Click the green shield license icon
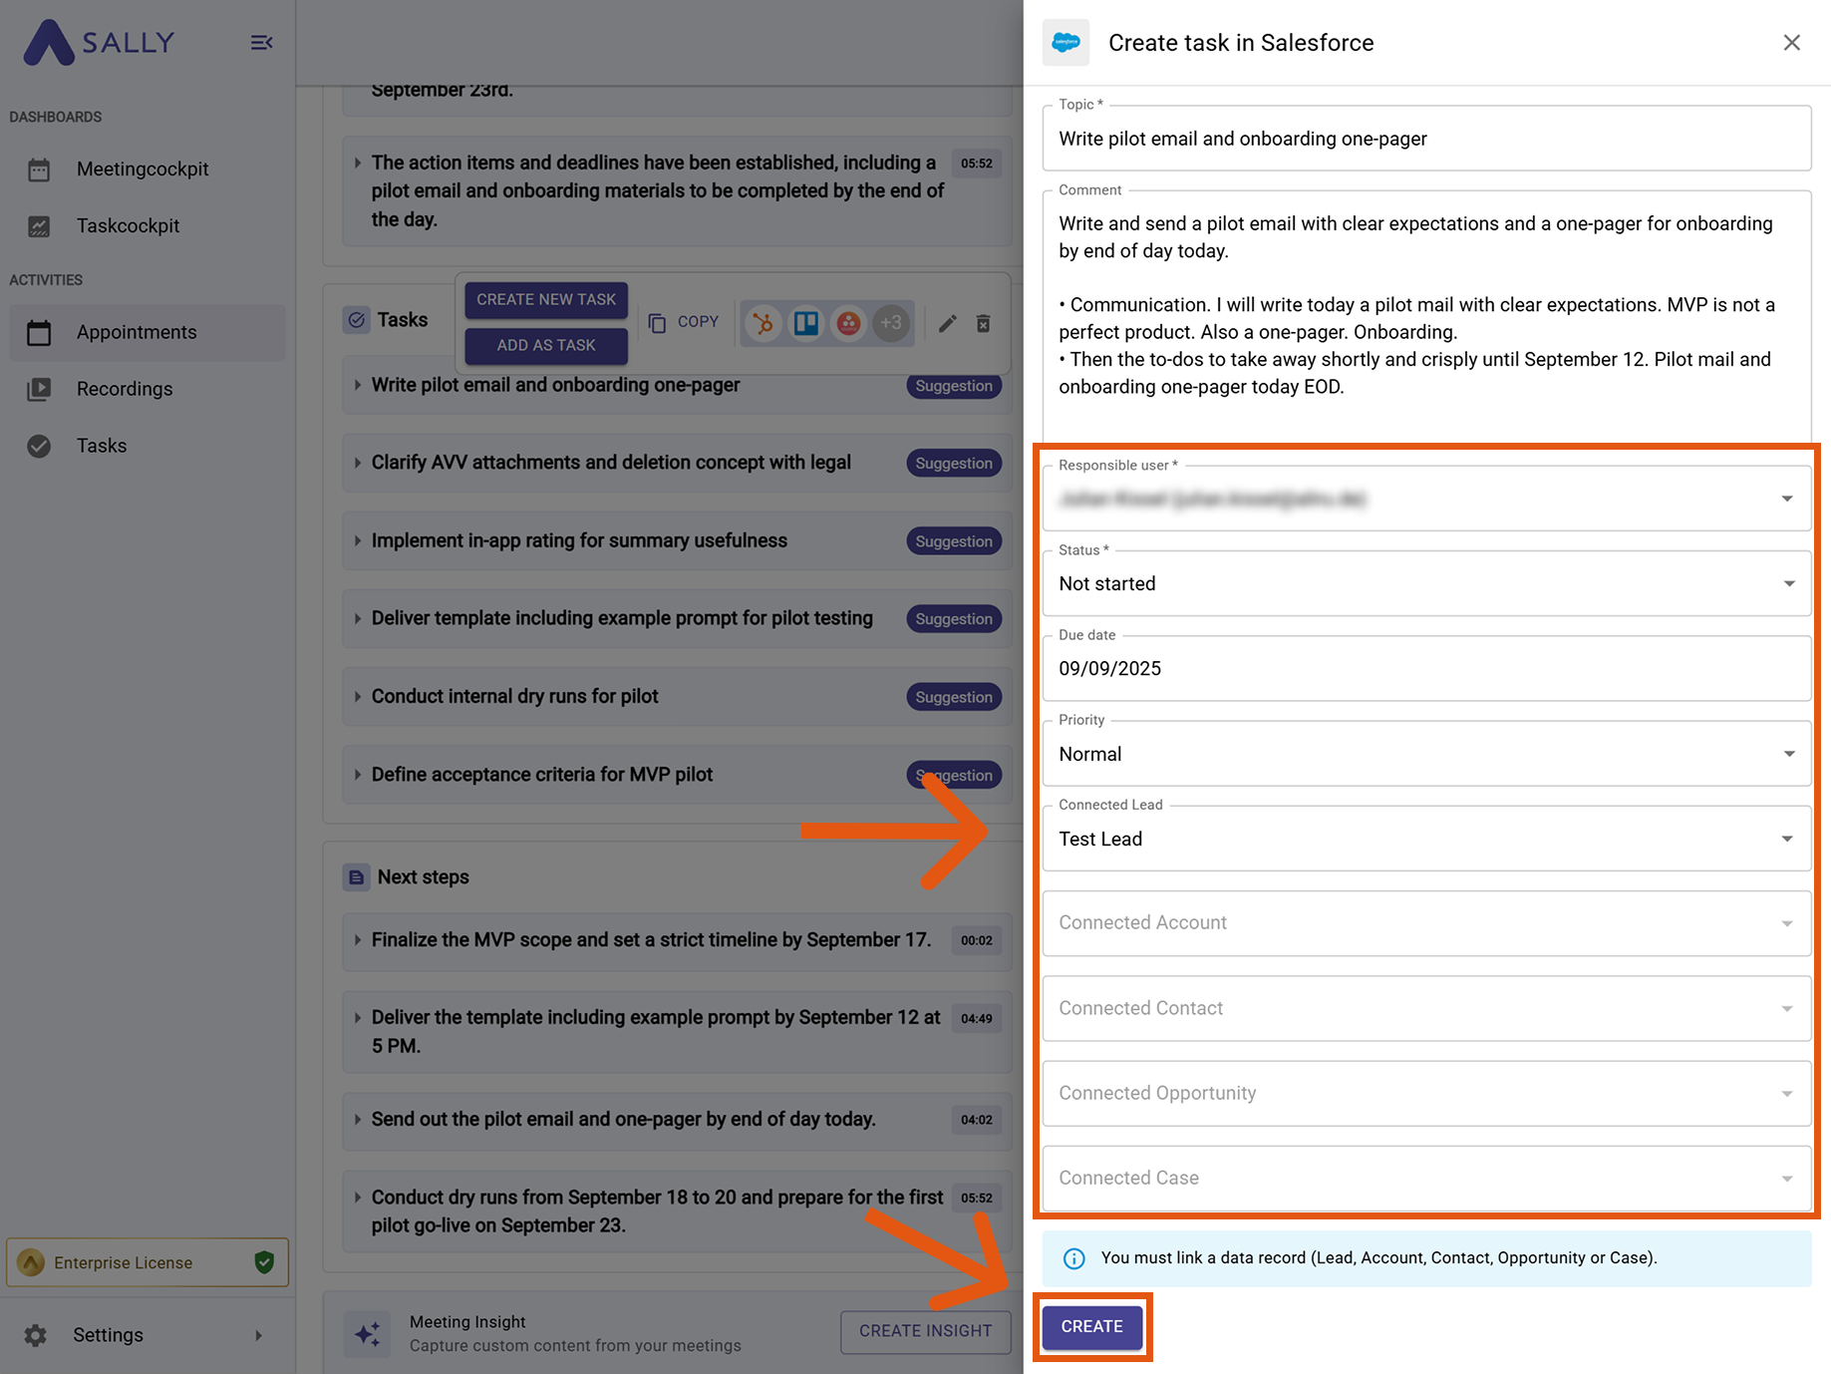Image resolution: width=1831 pixels, height=1374 pixels. click(264, 1262)
